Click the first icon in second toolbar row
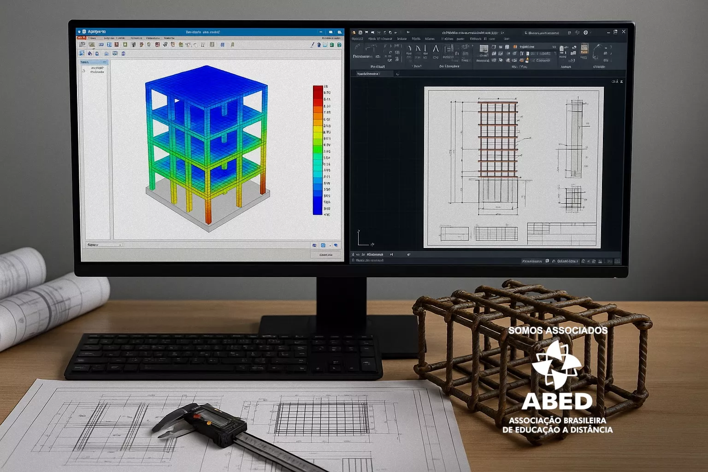 coord(82,53)
